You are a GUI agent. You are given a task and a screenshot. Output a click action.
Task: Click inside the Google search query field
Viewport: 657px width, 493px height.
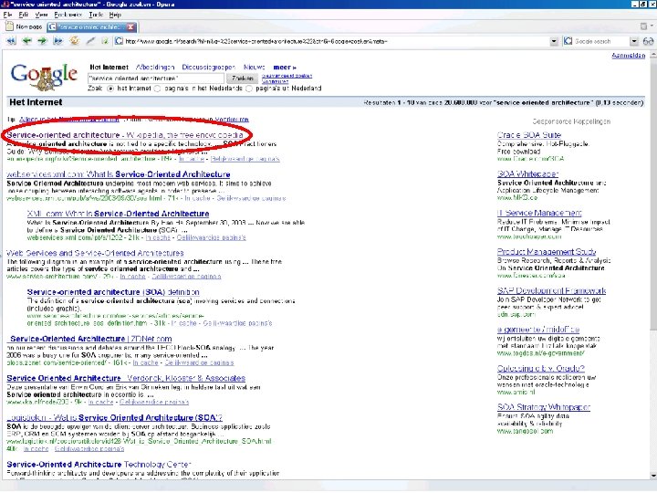tap(156, 79)
